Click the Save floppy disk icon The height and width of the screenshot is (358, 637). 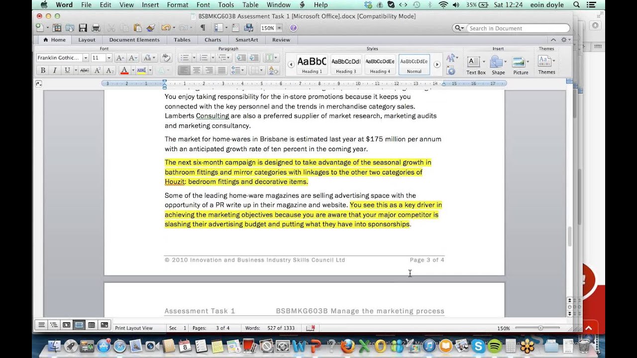coord(83,28)
